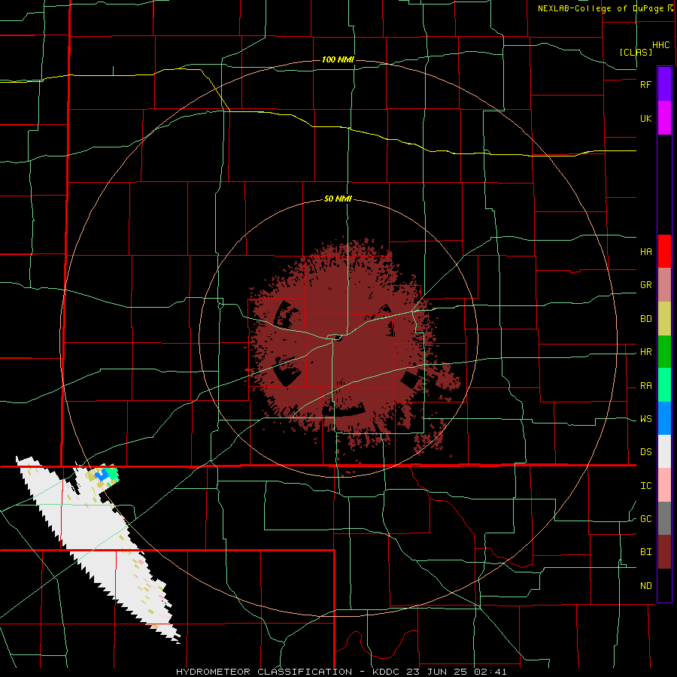Screen dimensions: 677x677
Task: Click the blue wet snow echo pixels
Action: [102, 475]
